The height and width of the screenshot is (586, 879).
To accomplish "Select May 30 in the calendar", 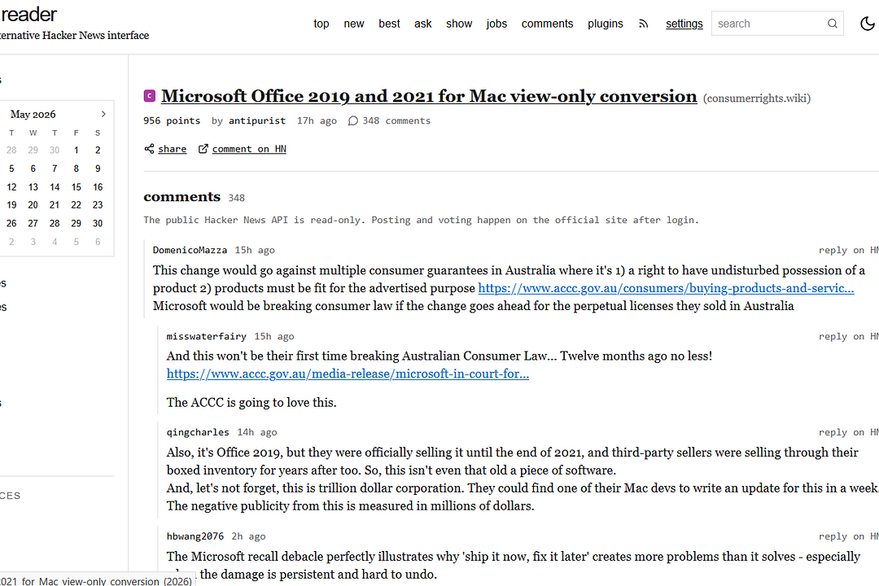I will (x=98, y=223).
